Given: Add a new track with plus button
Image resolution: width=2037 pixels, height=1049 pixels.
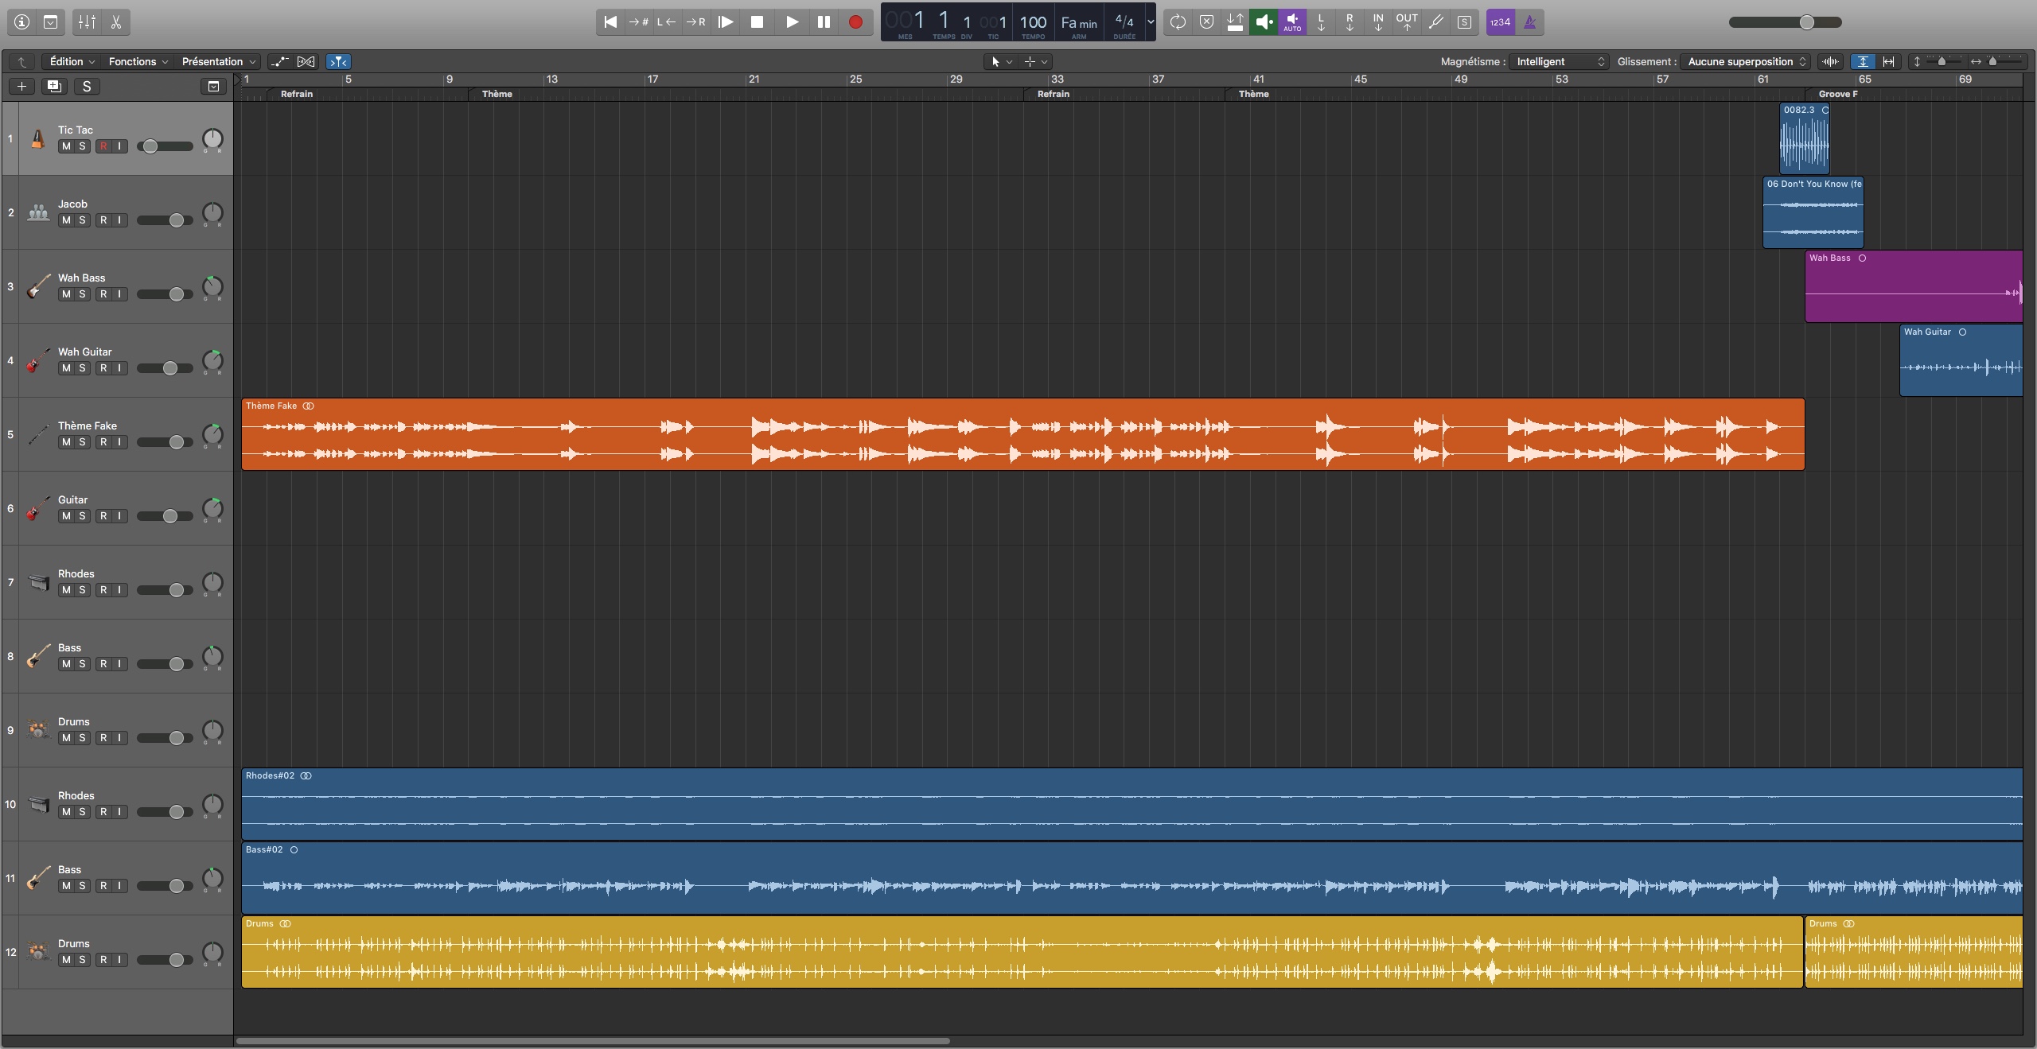Looking at the screenshot, I should point(21,87).
